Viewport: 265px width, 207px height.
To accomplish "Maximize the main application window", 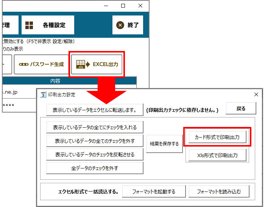I will (x=123, y=6).
